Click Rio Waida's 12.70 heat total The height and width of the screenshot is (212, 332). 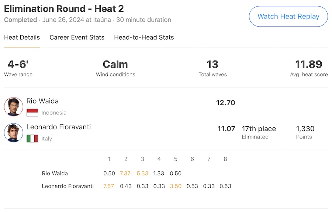[x=225, y=103]
